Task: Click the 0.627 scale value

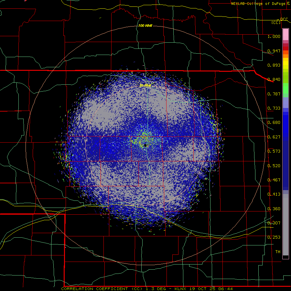Action: 274,137
